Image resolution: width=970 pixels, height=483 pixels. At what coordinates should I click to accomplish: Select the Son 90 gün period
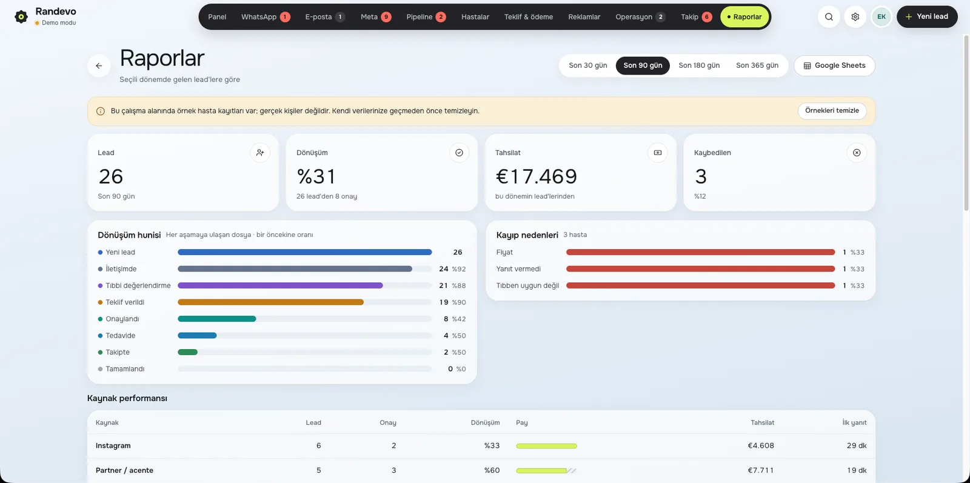pos(643,65)
